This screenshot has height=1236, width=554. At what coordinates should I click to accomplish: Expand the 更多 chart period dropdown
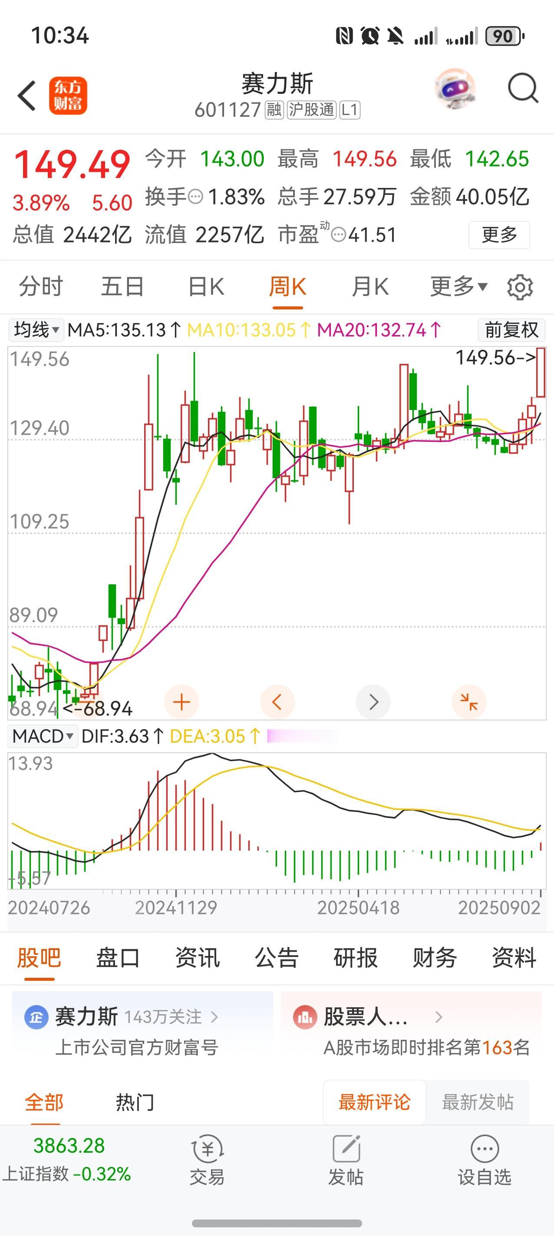pyautogui.click(x=459, y=287)
